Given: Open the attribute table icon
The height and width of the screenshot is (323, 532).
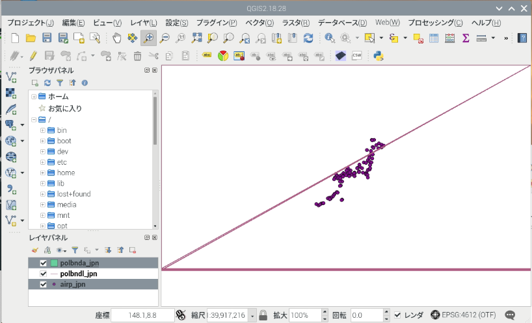Looking at the screenshot, I should click(x=434, y=38).
